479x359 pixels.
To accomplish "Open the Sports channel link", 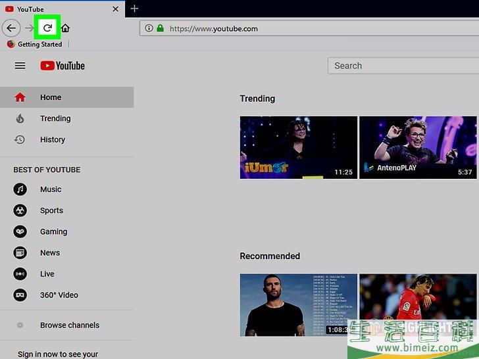I will (x=51, y=210).
